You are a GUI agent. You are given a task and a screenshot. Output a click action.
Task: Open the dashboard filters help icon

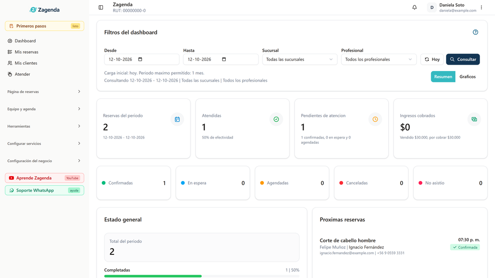coord(476,32)
